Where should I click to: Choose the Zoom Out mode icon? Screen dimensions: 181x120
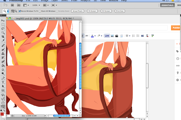coord(16,11)
